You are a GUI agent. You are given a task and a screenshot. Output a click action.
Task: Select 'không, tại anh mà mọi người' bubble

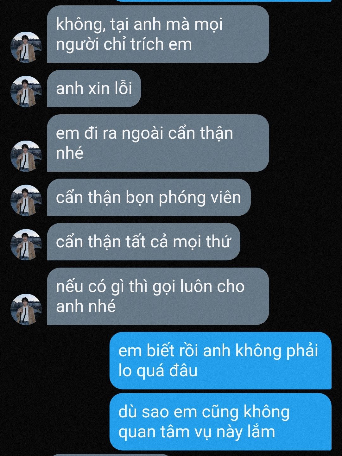158,34
